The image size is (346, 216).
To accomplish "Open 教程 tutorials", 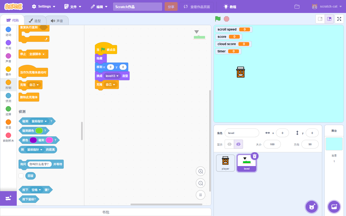I will [x=230, y=7].
